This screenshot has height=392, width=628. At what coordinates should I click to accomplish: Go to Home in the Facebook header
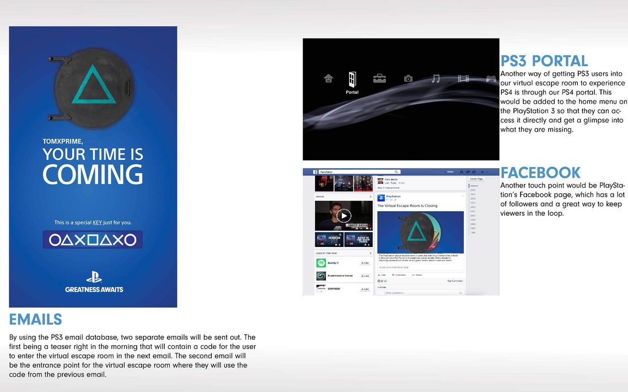[450, 172]
